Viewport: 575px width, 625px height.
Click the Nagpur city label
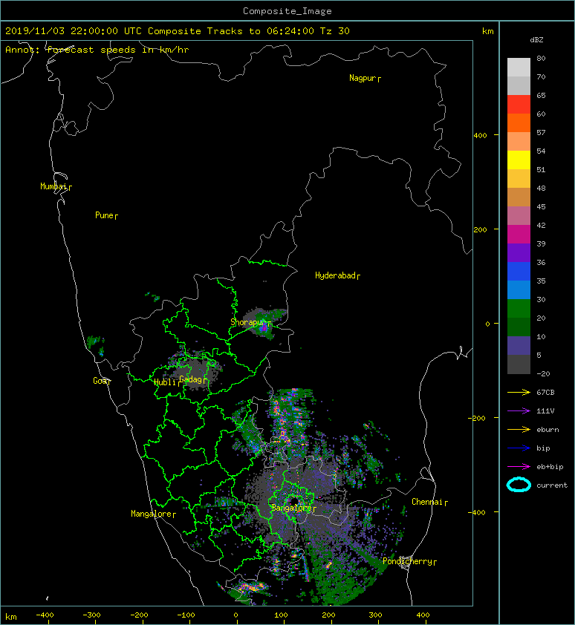pos(365,78)
